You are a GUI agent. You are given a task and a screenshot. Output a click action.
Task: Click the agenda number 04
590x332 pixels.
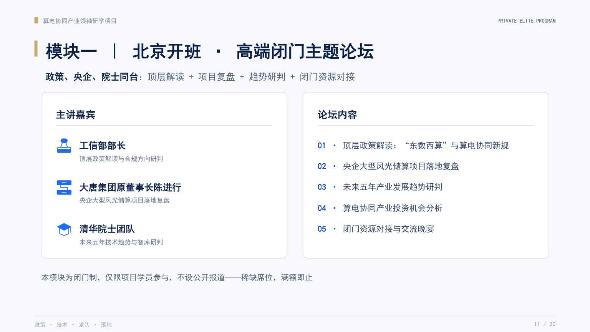click(x=322, y=208)
